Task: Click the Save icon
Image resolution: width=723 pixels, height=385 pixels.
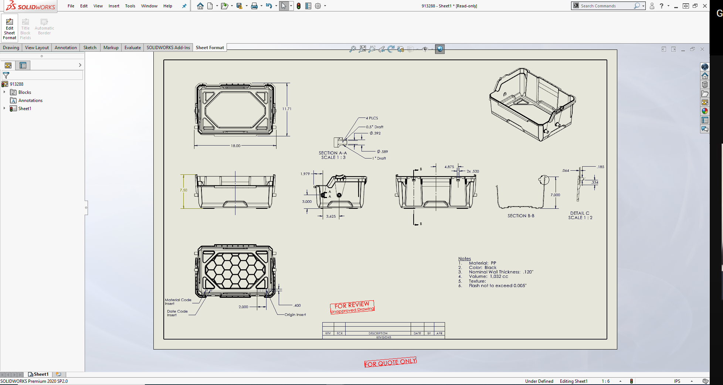Action: (x=239, y=6)
